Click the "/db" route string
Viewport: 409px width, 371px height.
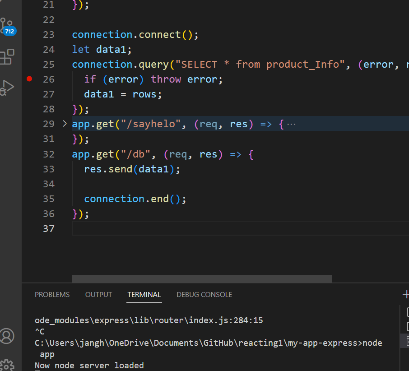(x=135, y=154)
